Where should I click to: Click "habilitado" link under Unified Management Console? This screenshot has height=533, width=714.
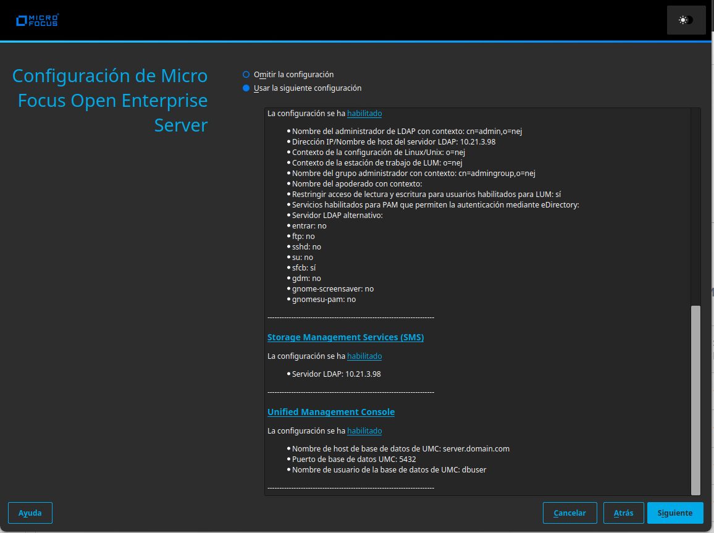point(364,430)
